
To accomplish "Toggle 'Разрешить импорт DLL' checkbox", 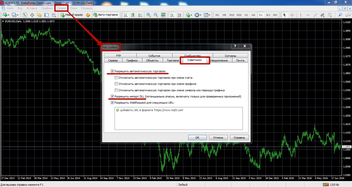I will pos(112,96).
